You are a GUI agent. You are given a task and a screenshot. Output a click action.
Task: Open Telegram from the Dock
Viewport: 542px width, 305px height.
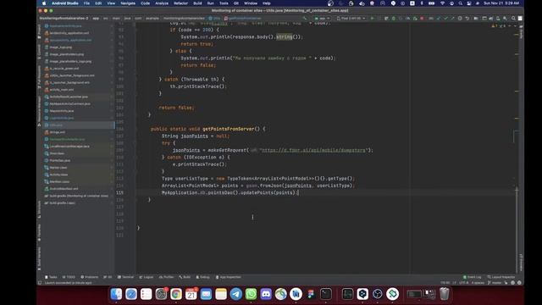tap(236, 294)
